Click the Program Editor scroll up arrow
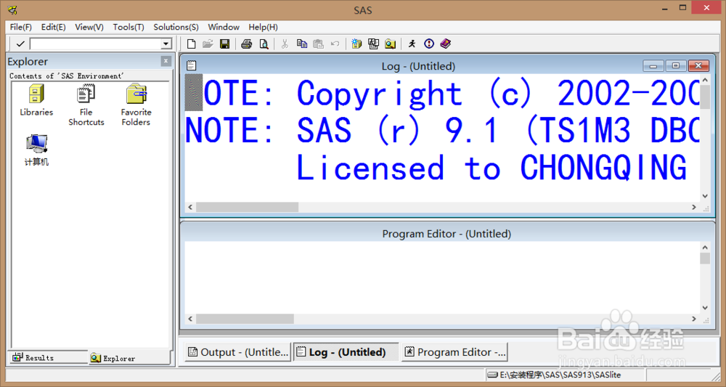The width and height of the screenshot is (726, 387). coord(705,248)
